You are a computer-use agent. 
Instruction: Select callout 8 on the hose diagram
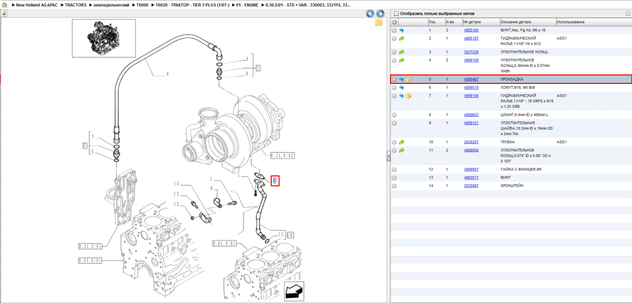167,74
